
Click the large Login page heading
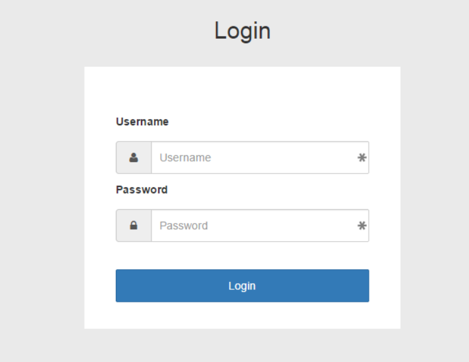[x=242, y=31]
